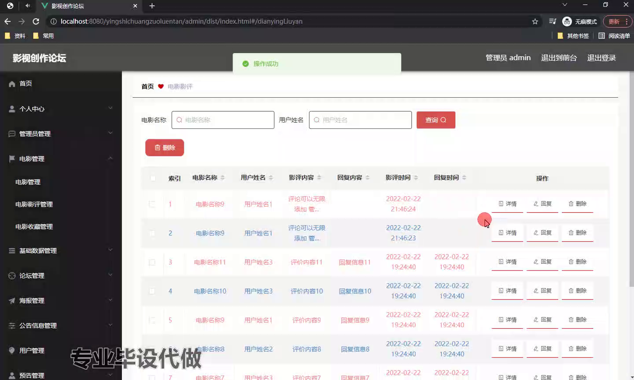Sort by 回复内容 column arrows
634x380 pixels.
[368, 178]
